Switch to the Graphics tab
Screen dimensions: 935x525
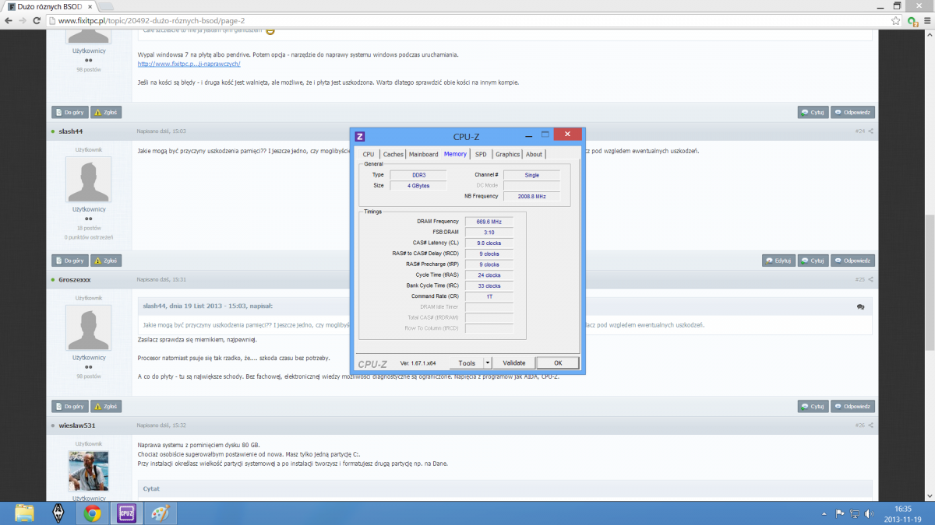(x=508, y=154)
